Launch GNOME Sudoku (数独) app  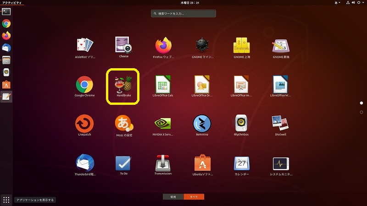281,48
